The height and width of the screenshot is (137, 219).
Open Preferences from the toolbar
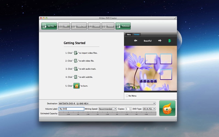click(123, 26)
